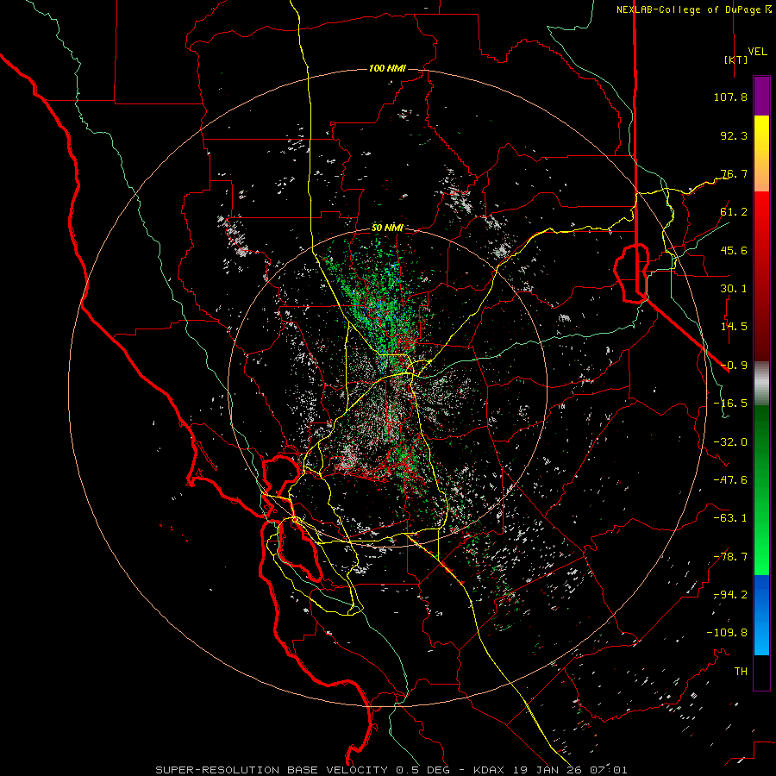The height and width of the screenshot is (776, 776).
Task: Click the [KT] units label
Action: tap(736, 59)
